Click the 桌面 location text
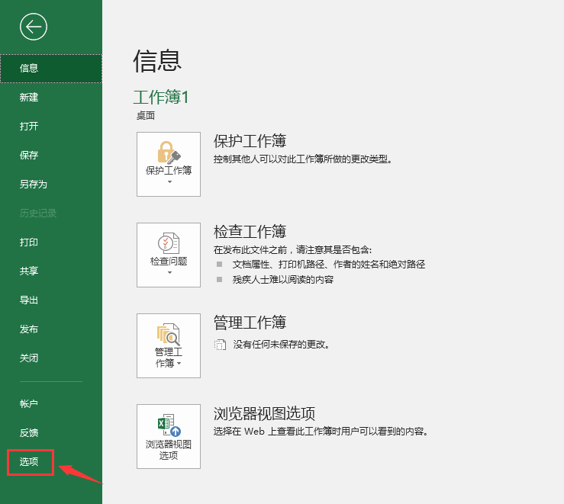The image size is (564, 504). click(x=146, y=116)
